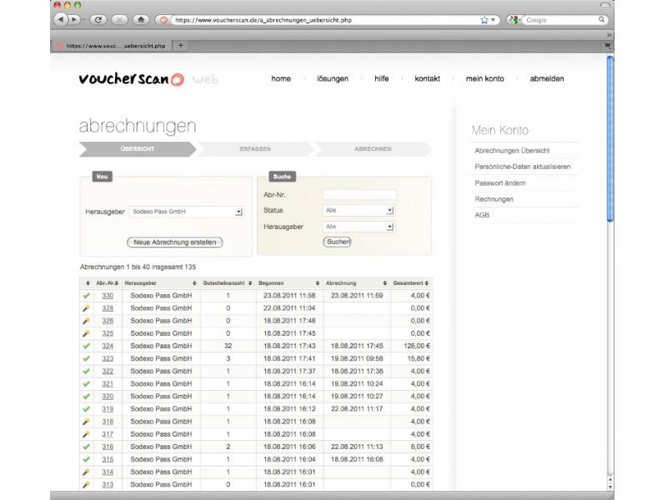Open the 'lösungen' navigation menu item

pos(332,79)
